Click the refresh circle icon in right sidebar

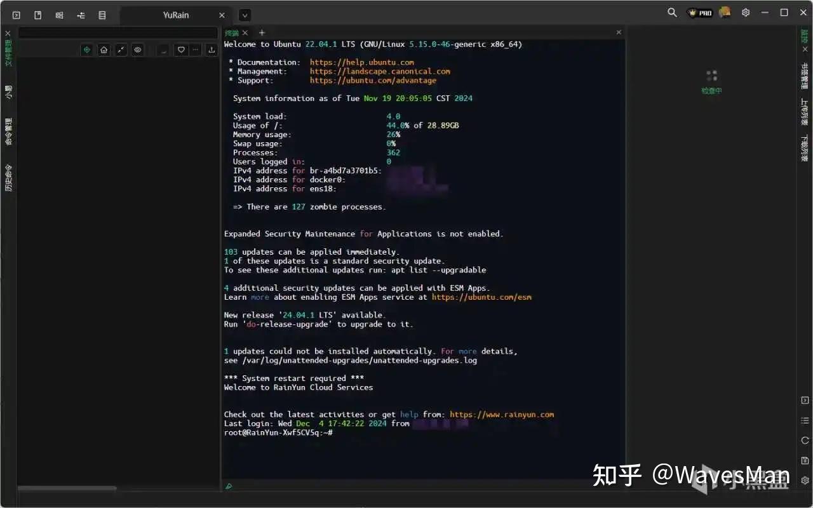click(x=805, y=440)
